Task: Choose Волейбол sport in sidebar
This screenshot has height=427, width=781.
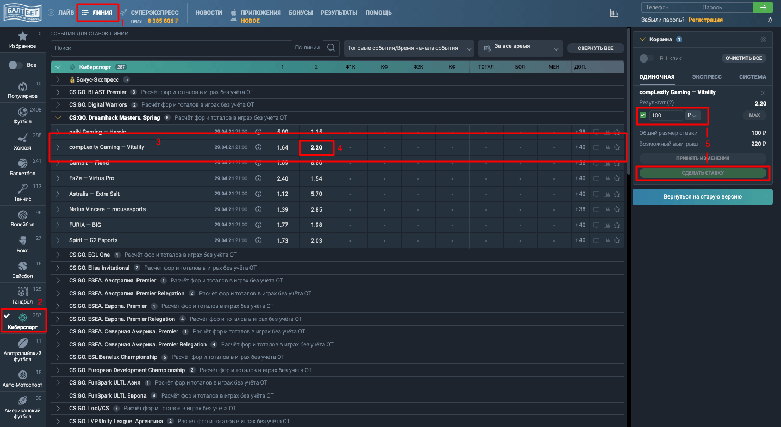Action: (x=23, y=218)
